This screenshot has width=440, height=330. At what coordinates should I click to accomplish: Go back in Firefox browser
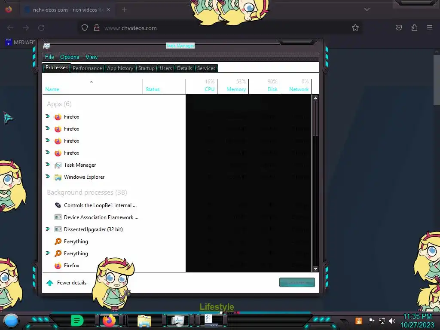point(10,28)
